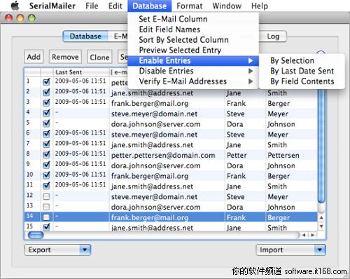The image size is (350, 279).
Task: Click Last Sent date in row 7
Action: (x=80, y=143)
